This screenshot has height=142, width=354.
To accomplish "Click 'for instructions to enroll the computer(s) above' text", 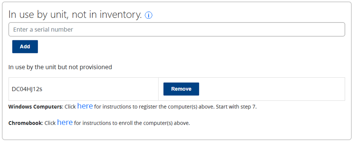I will click(x=132, y=123).
